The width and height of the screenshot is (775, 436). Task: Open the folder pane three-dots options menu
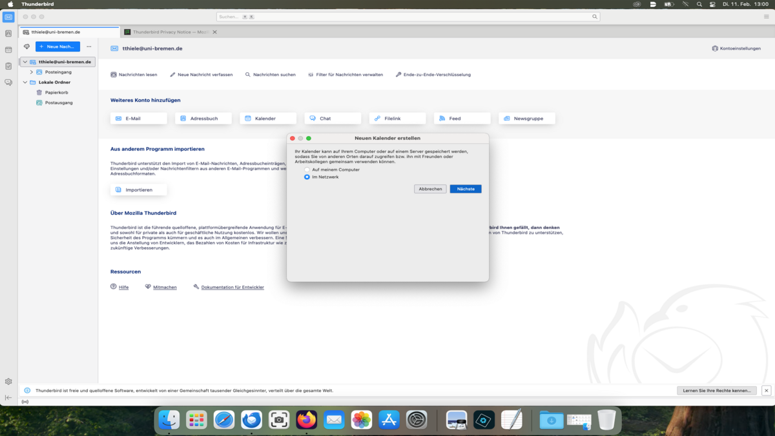point(89,46)
